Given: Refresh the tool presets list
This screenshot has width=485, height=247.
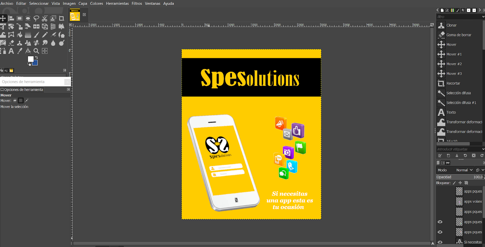Looking at the screenshot, I should pyautogui.click(x=482, y=155).
